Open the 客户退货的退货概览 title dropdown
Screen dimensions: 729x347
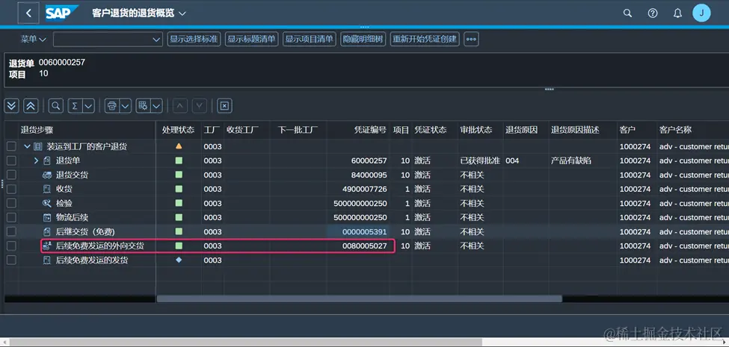coord(182,13)
